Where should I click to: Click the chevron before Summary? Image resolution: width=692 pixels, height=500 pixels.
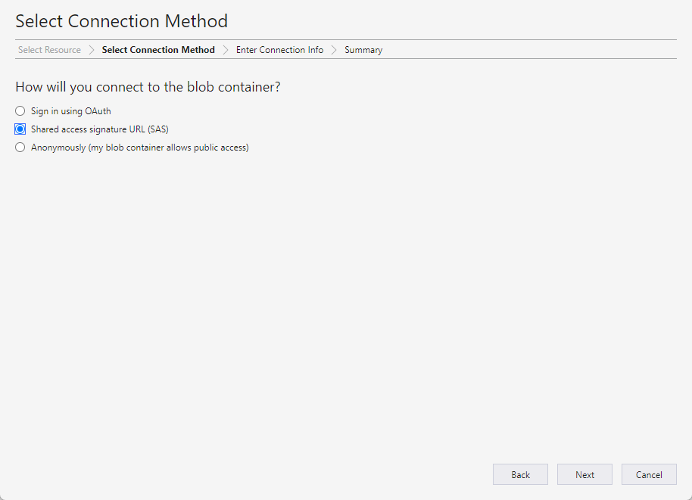tap(334, 50)
